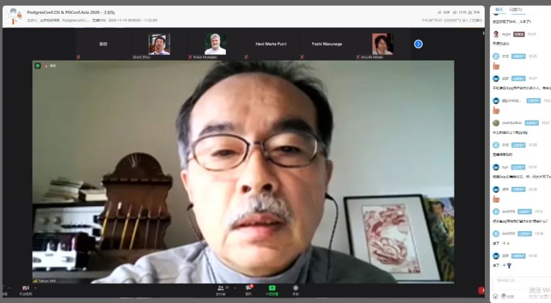Click the recording indicator near shield

50,66
